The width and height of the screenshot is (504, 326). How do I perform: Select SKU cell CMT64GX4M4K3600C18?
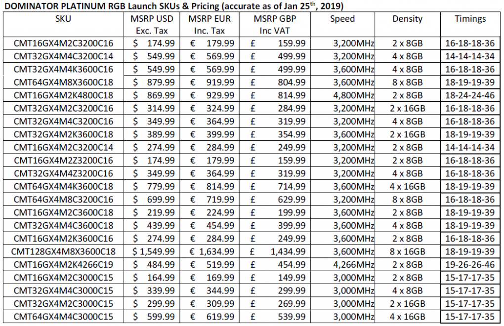pos(63,186)
